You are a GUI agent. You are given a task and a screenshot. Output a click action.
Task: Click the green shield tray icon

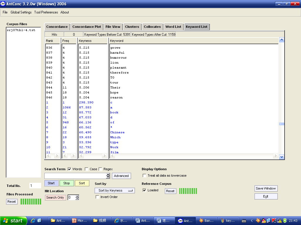285,221
